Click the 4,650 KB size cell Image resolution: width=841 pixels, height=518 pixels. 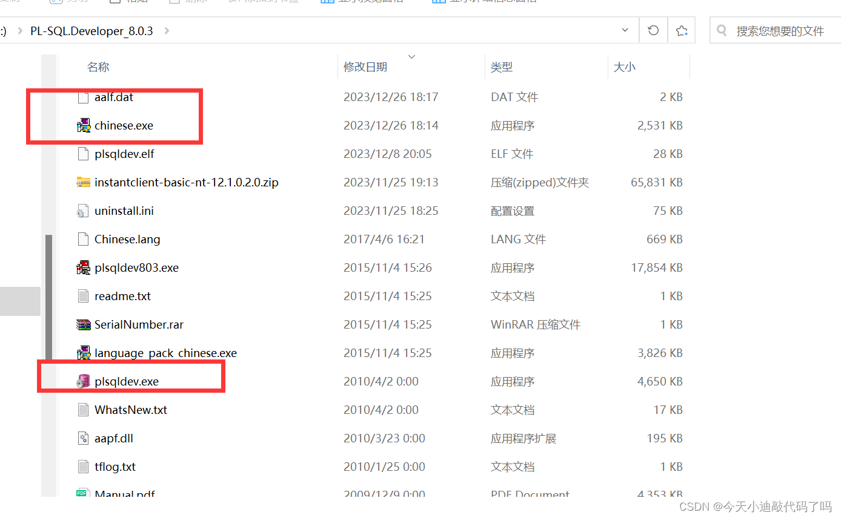coord(660,381)
